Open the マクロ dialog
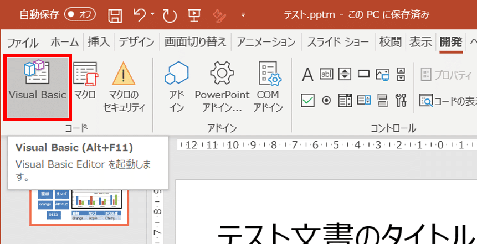This screenshot has width=477, height=244. pyautogui.click(x=85, y=81)
